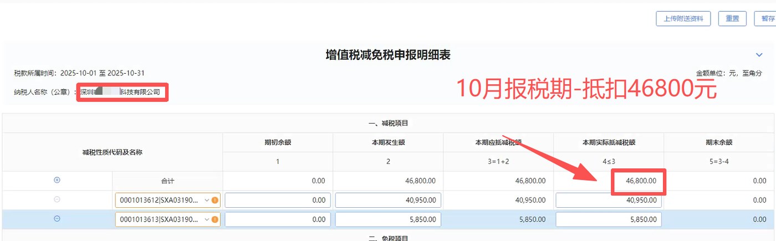Open the 0001013612|SXA03190 code dropdown
This screenshot has width=776, height=241.
point(167,200)
